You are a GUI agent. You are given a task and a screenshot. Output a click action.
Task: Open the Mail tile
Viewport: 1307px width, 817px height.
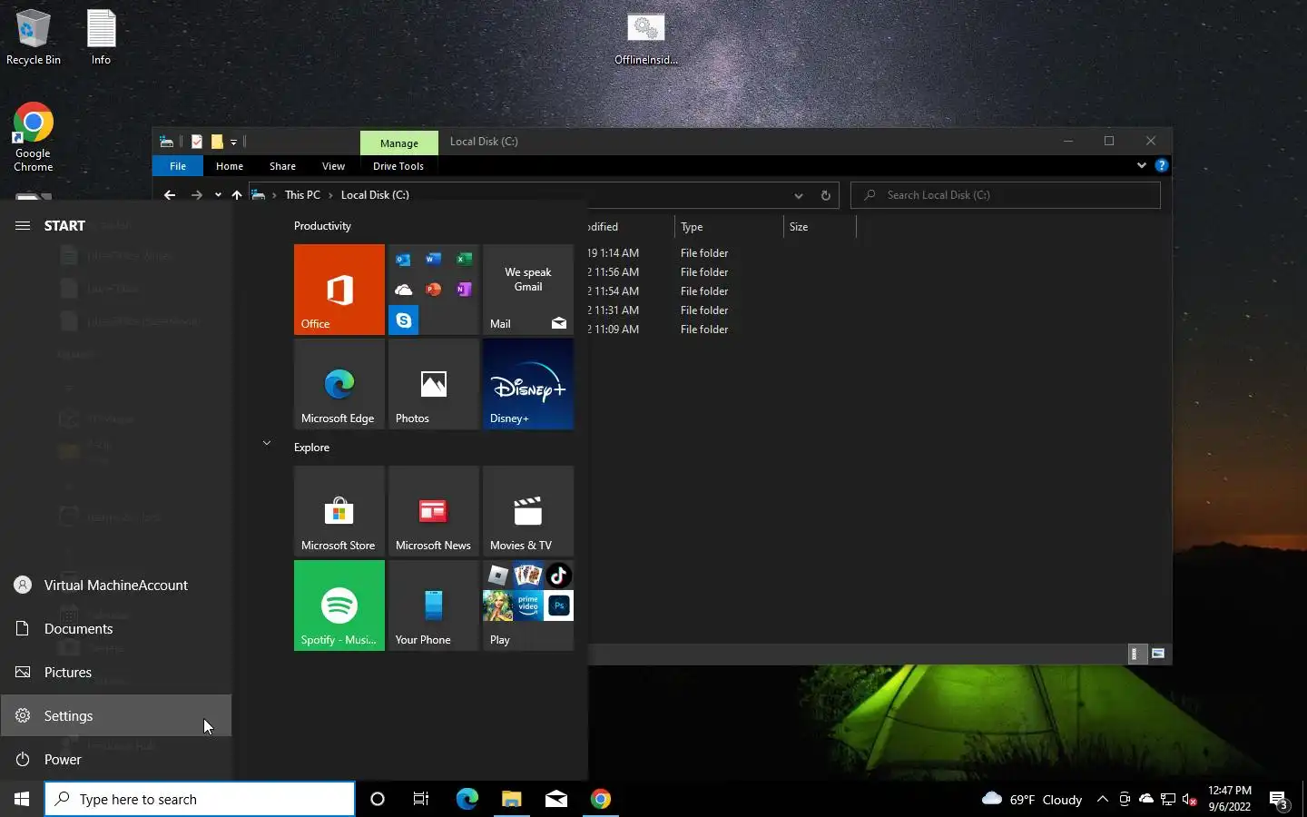(527, 289)
